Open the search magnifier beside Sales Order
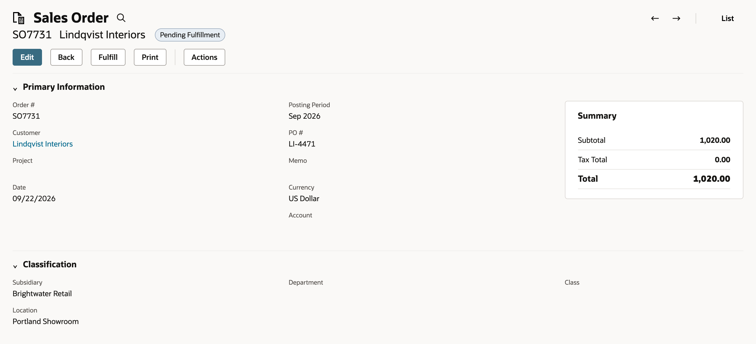The width and height of the screenshot is (756, 344). (121, 18)
